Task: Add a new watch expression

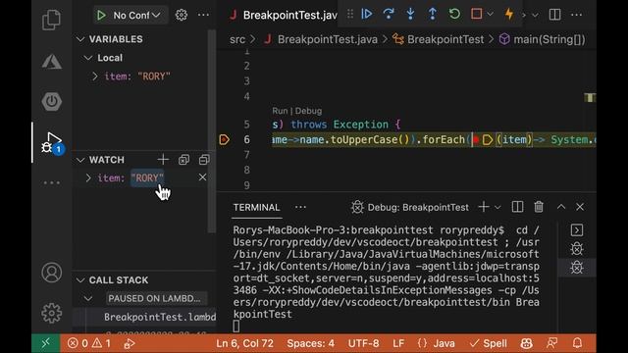Action: point(163,160)
